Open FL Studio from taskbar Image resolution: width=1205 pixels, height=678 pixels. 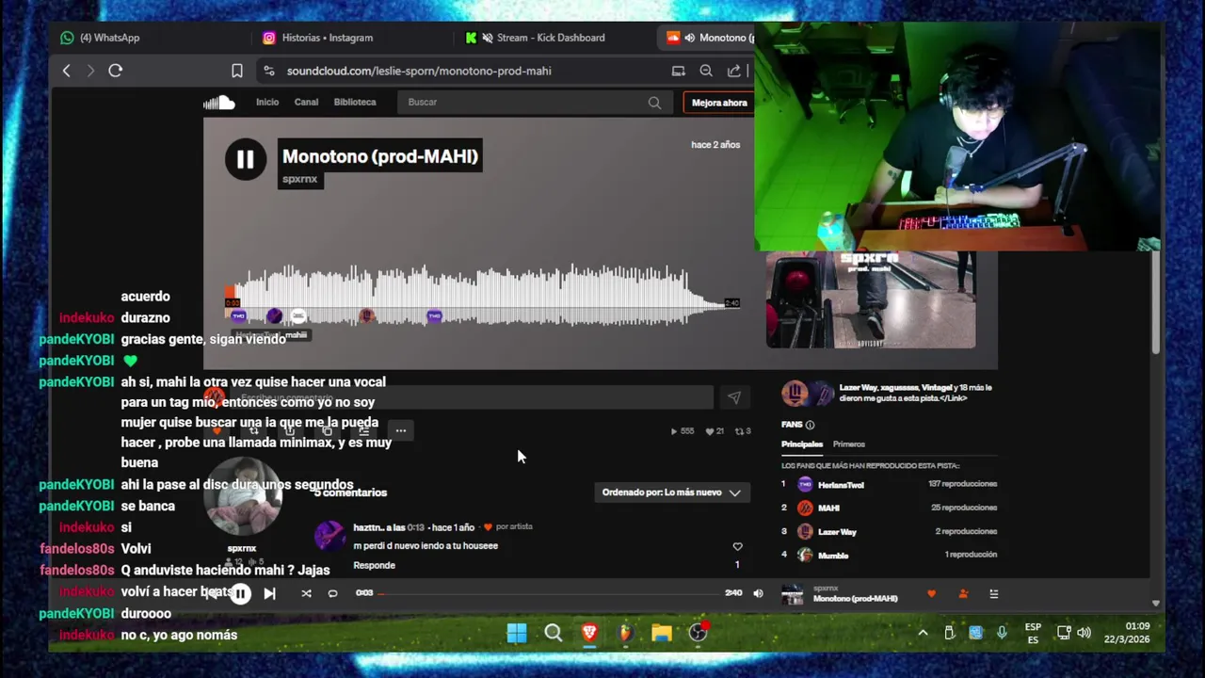coord(625,633)
